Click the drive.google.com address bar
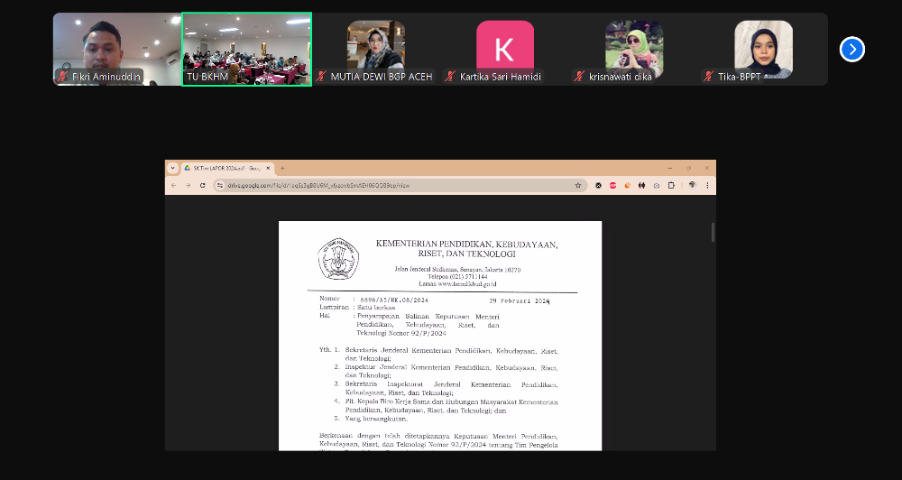 [400, 185]
